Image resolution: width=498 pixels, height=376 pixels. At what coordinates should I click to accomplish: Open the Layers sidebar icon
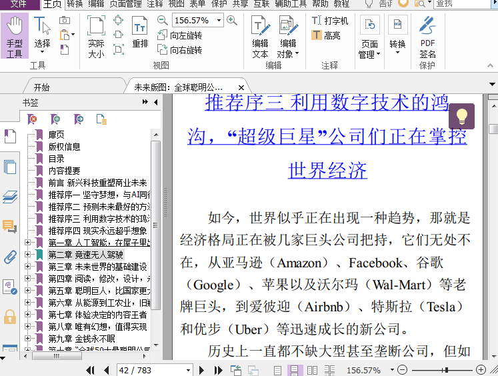[x=10, y=197]
